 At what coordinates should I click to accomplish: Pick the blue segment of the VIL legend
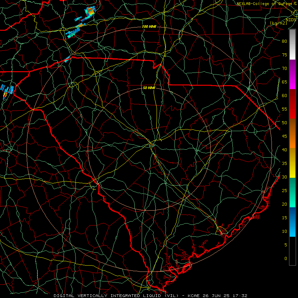coord(292,222)
